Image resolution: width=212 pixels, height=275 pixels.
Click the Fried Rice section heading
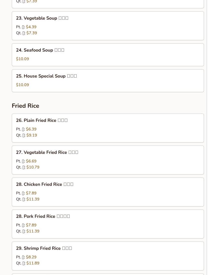26,106
